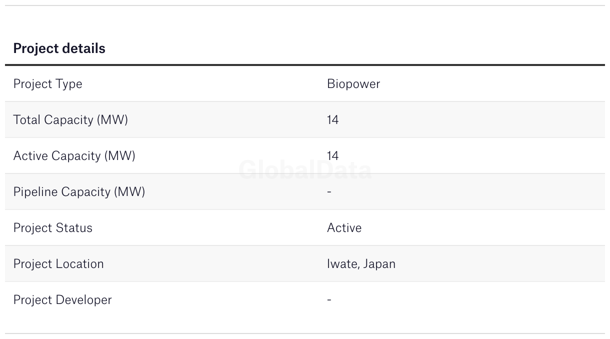
Task: Select Total Capacity (MW) label
Action: click(70, 120)
